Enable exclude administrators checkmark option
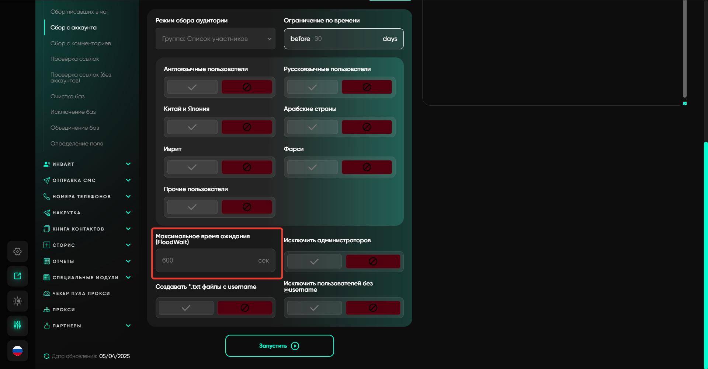708x369 pixels. [314, 261]
